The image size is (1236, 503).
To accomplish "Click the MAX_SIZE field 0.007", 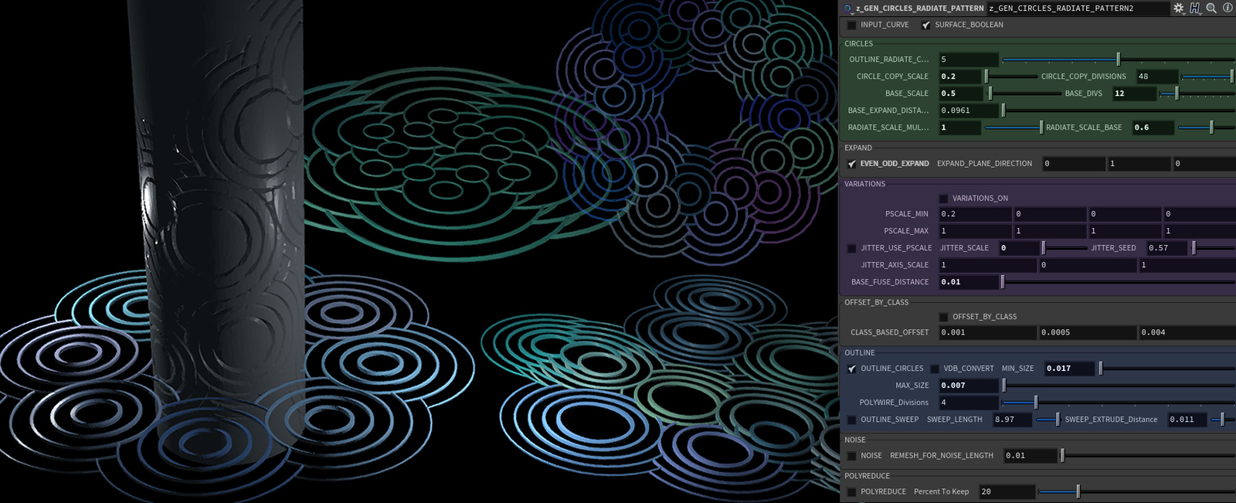I will click(x=969, y=386).
